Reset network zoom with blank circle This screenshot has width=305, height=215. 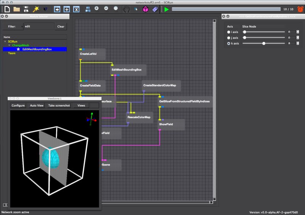(116, 8)
